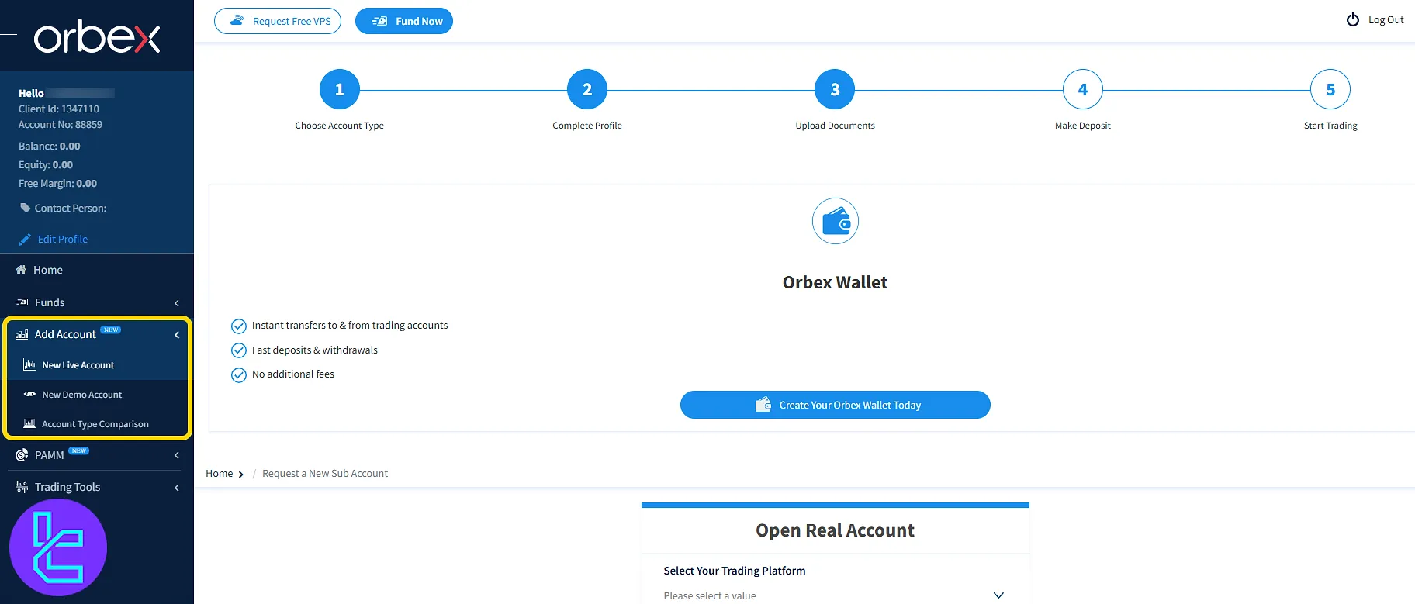Select New Demo Account
Screen dimensions: 1415x604
click(97, 395)
